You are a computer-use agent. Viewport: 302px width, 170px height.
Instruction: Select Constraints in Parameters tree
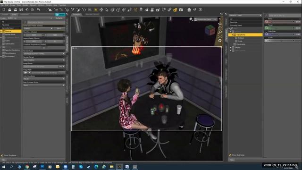(241, 44)
